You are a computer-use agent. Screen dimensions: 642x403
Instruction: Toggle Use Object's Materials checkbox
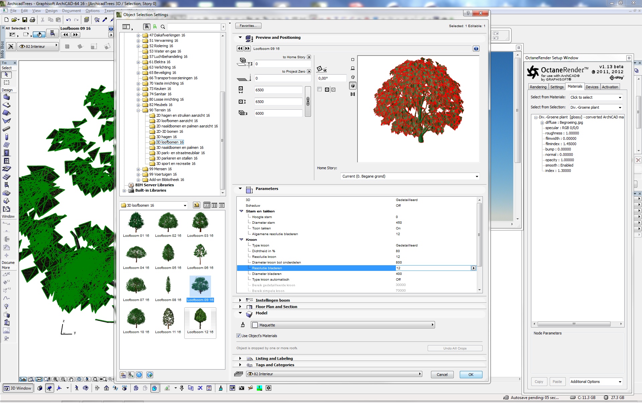[x=238, y=336]
